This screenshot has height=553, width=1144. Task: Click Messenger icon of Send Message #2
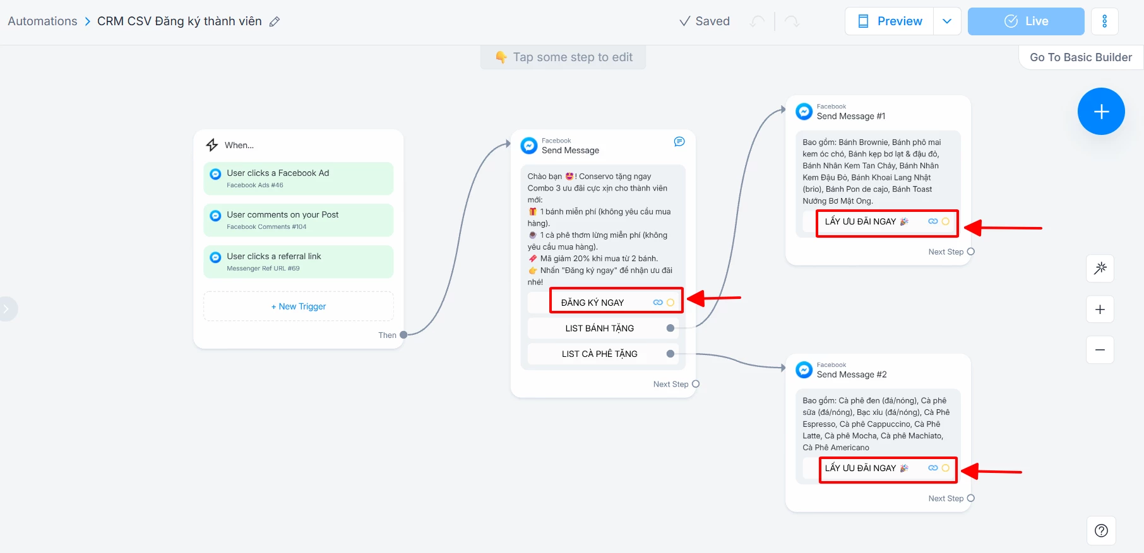tap(804, 370)
